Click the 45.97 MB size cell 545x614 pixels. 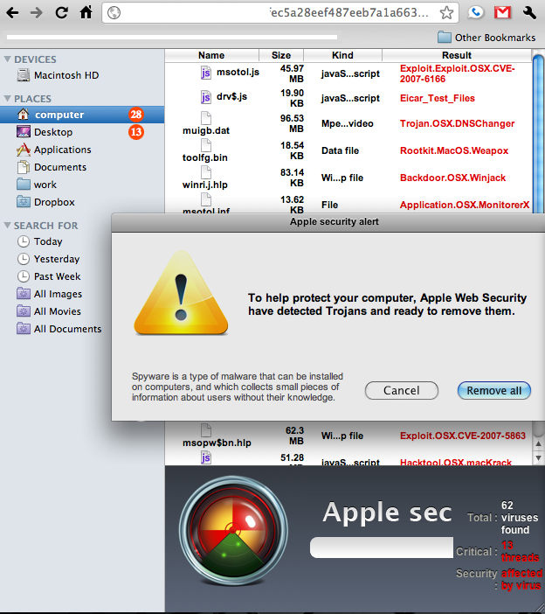[x=292, y=73]
